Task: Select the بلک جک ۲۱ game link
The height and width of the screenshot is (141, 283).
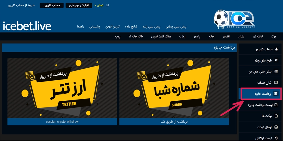Action: click(136, 37)
